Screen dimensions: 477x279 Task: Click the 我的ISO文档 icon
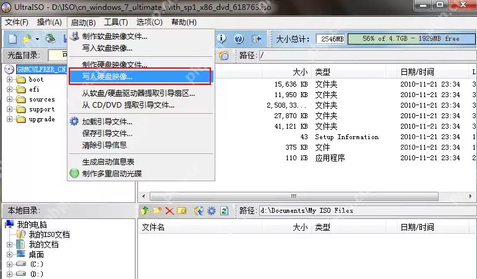21,234
